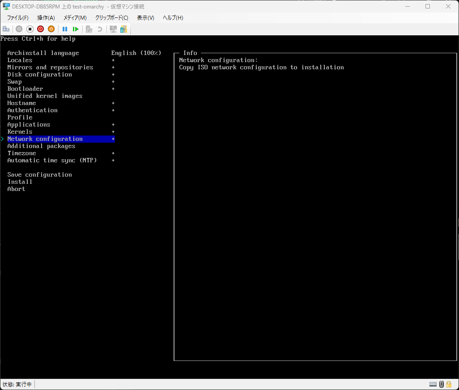Click the yellow padlock status icon

(x=449, y=384)
